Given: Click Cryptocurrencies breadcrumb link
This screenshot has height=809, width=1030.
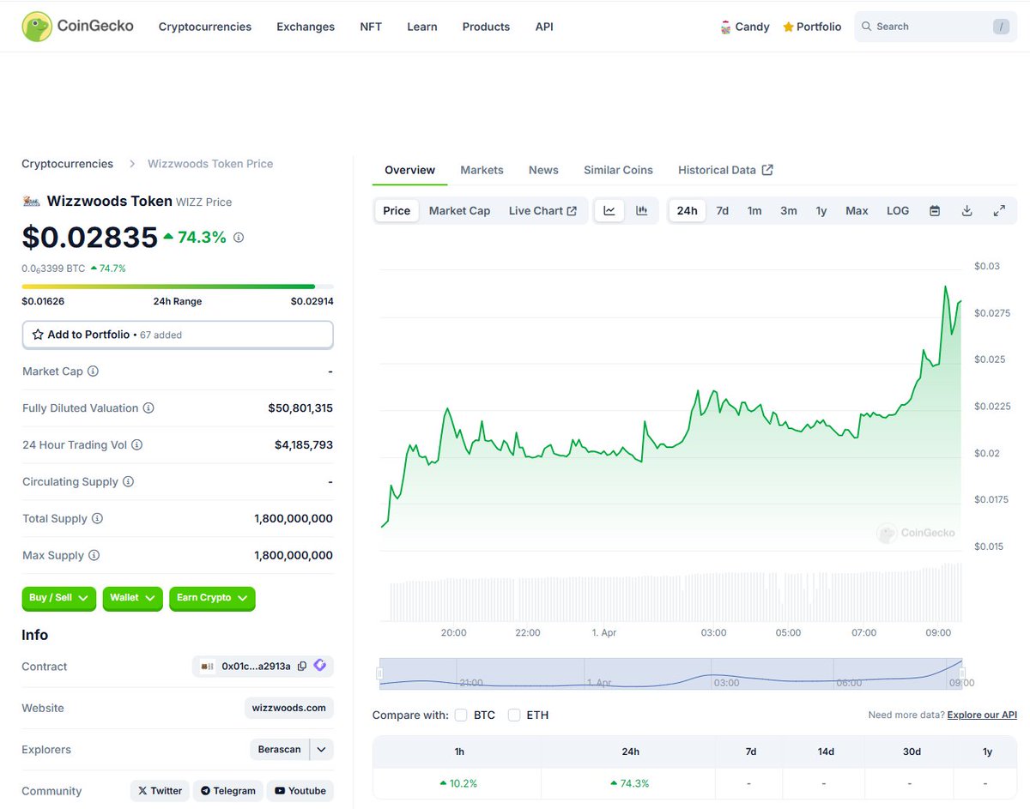Looking at the screenshot, I should (x=67, y=163).
